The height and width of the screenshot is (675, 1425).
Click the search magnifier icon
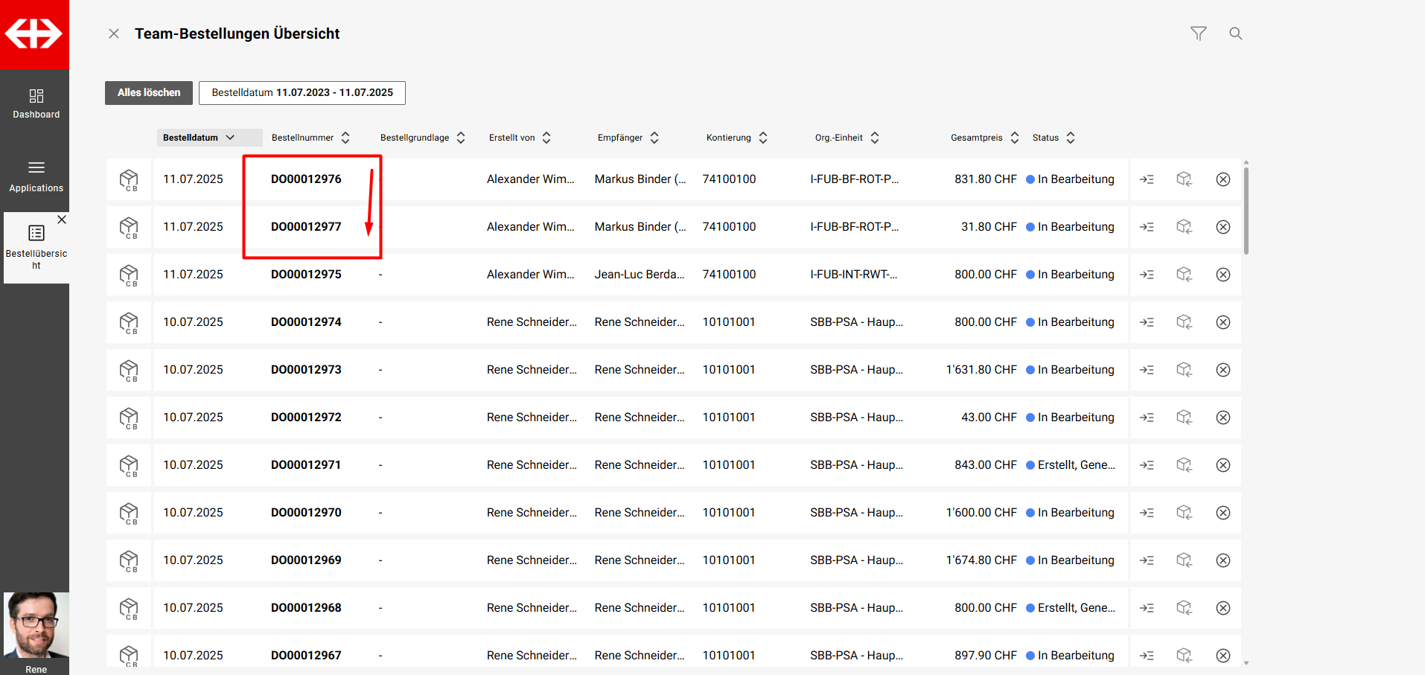pyautogui.click(x=1235, y=33)
